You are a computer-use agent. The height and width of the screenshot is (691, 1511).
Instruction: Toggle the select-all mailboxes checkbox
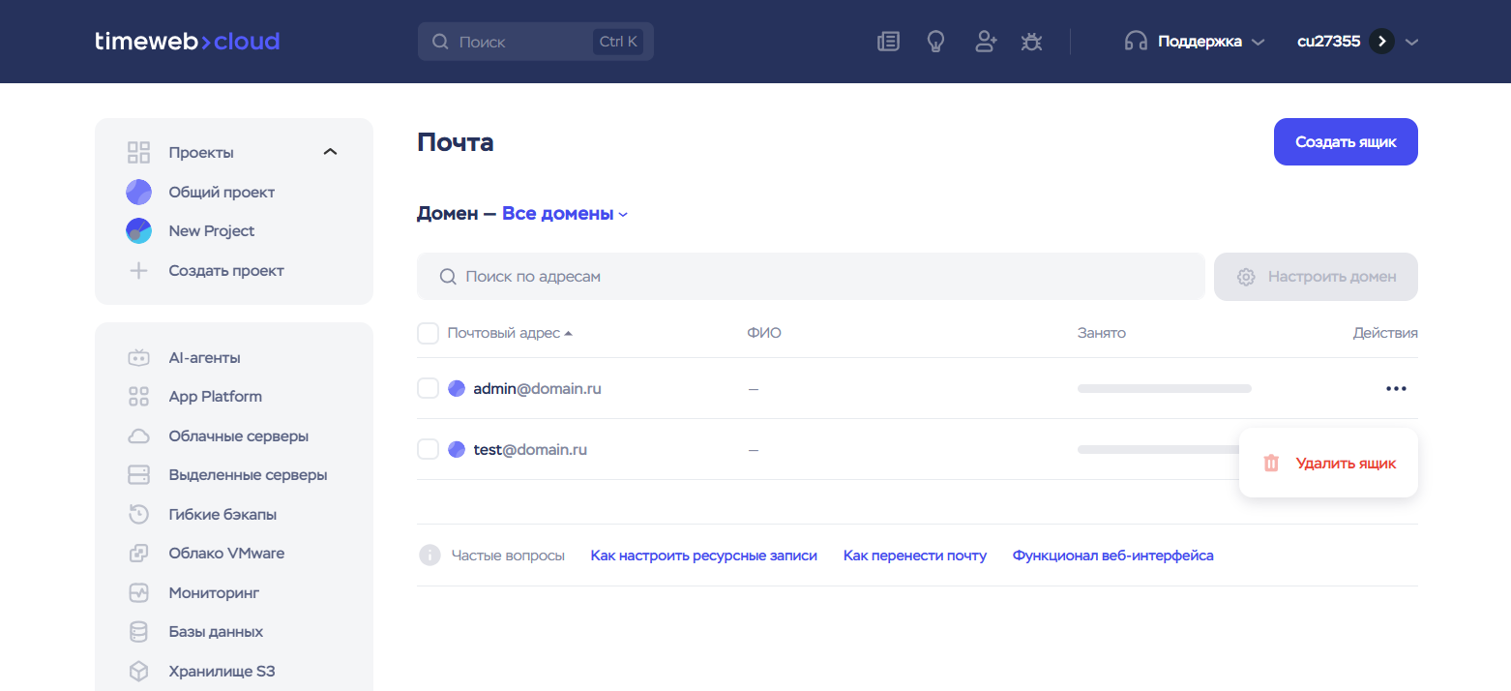click(x=428, y=334)
